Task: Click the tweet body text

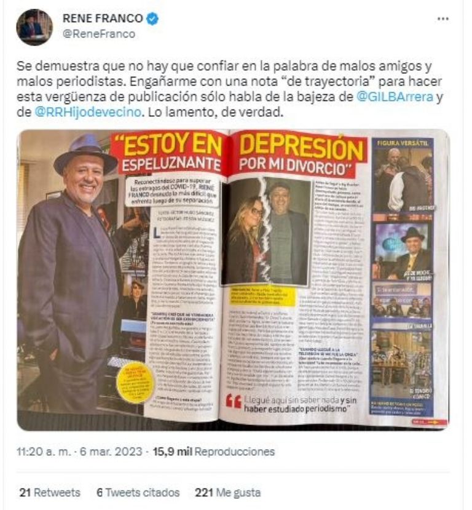Action: [x=230, y=89]
